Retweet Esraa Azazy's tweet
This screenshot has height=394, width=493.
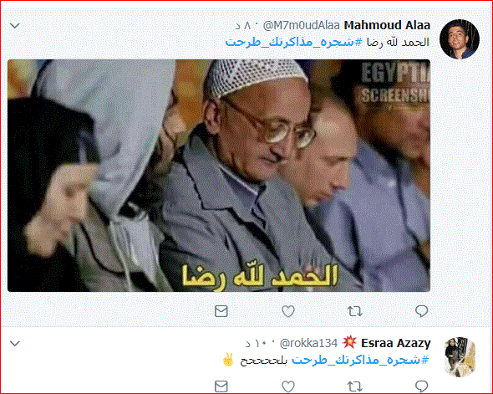click(354, 386)
